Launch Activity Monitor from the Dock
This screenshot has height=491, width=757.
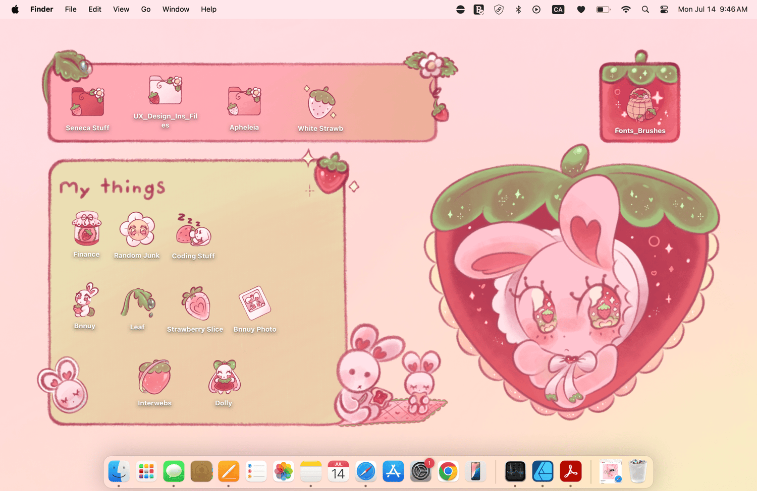tap(515, 471)
